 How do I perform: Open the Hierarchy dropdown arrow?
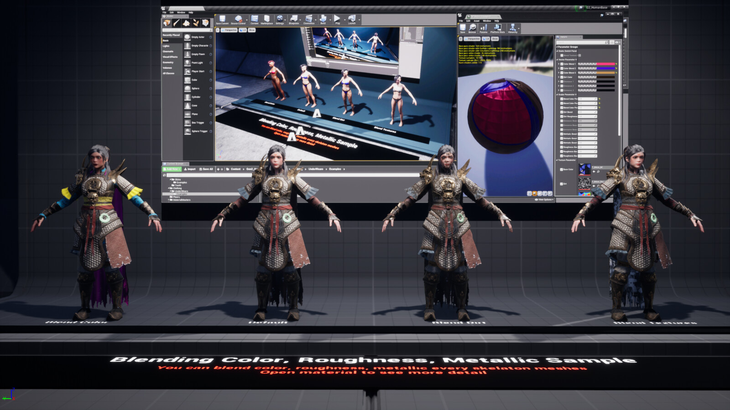click(519, 29)
